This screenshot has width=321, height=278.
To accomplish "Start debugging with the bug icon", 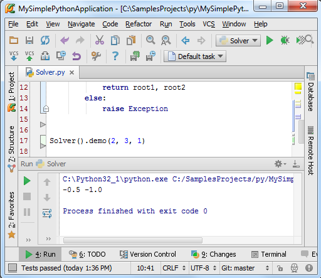I will point(285,40).
